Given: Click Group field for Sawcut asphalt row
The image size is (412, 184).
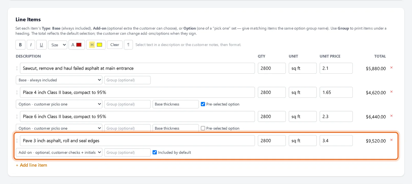Looking at the screenshot, I should pos(127,80).
